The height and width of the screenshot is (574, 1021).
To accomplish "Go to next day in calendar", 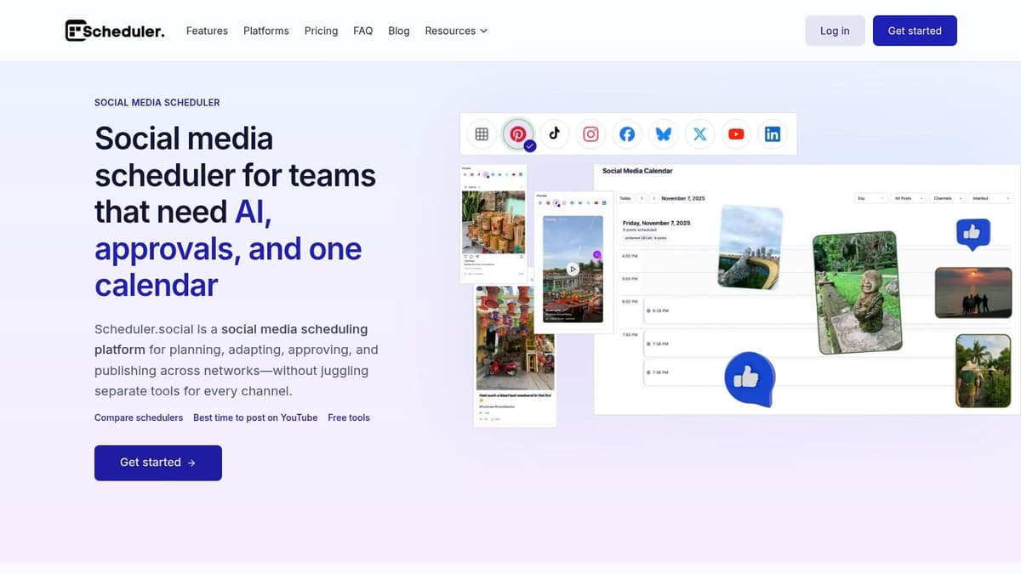I will (x=653, y=198).
